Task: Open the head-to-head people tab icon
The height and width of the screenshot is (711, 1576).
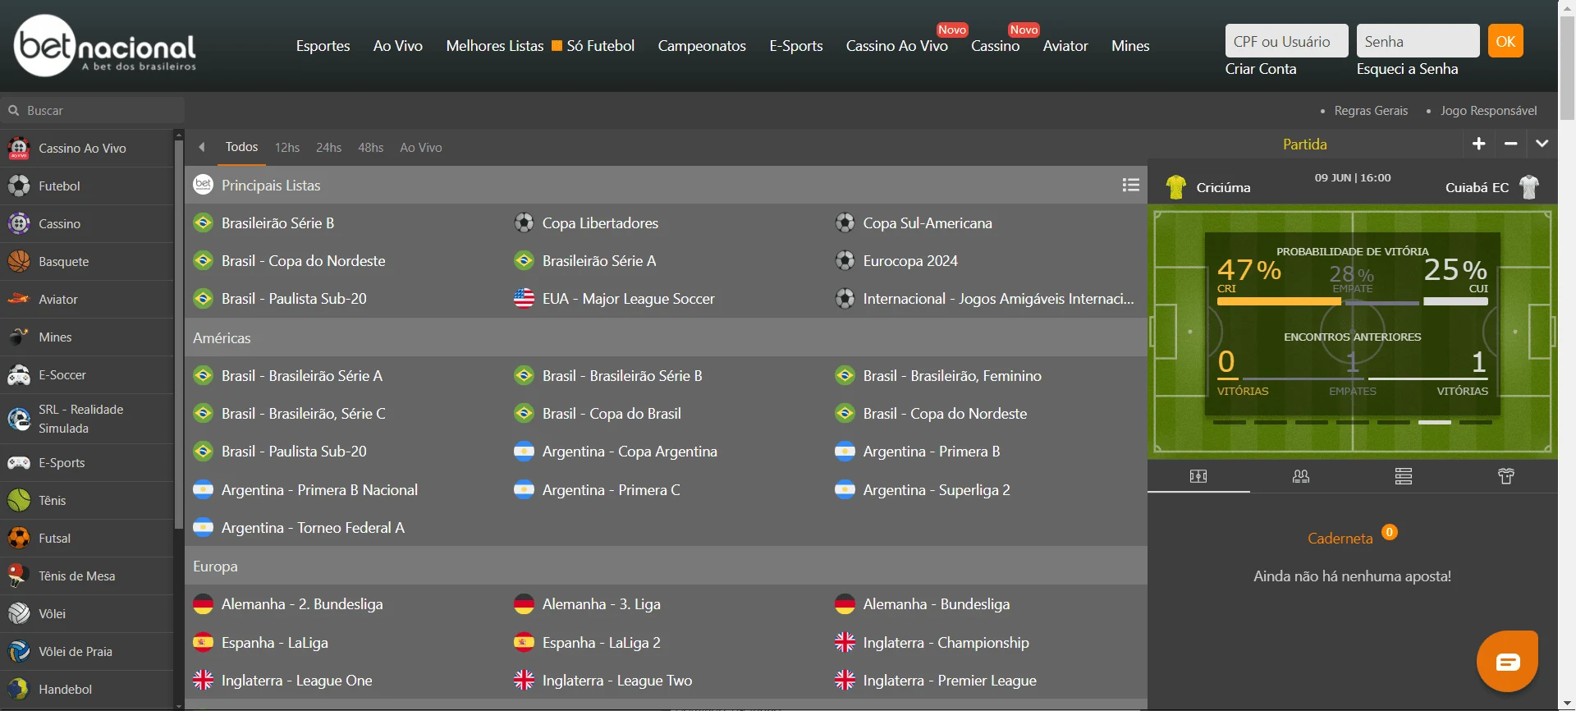Action: pos(1301,476)
